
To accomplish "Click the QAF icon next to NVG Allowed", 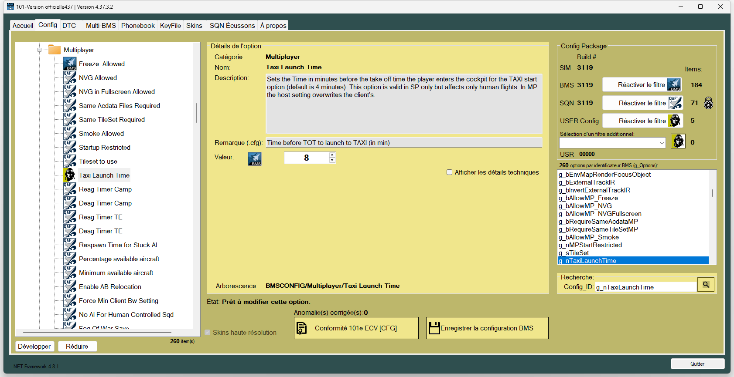I will pyautogui.click(x=70, y=78).
